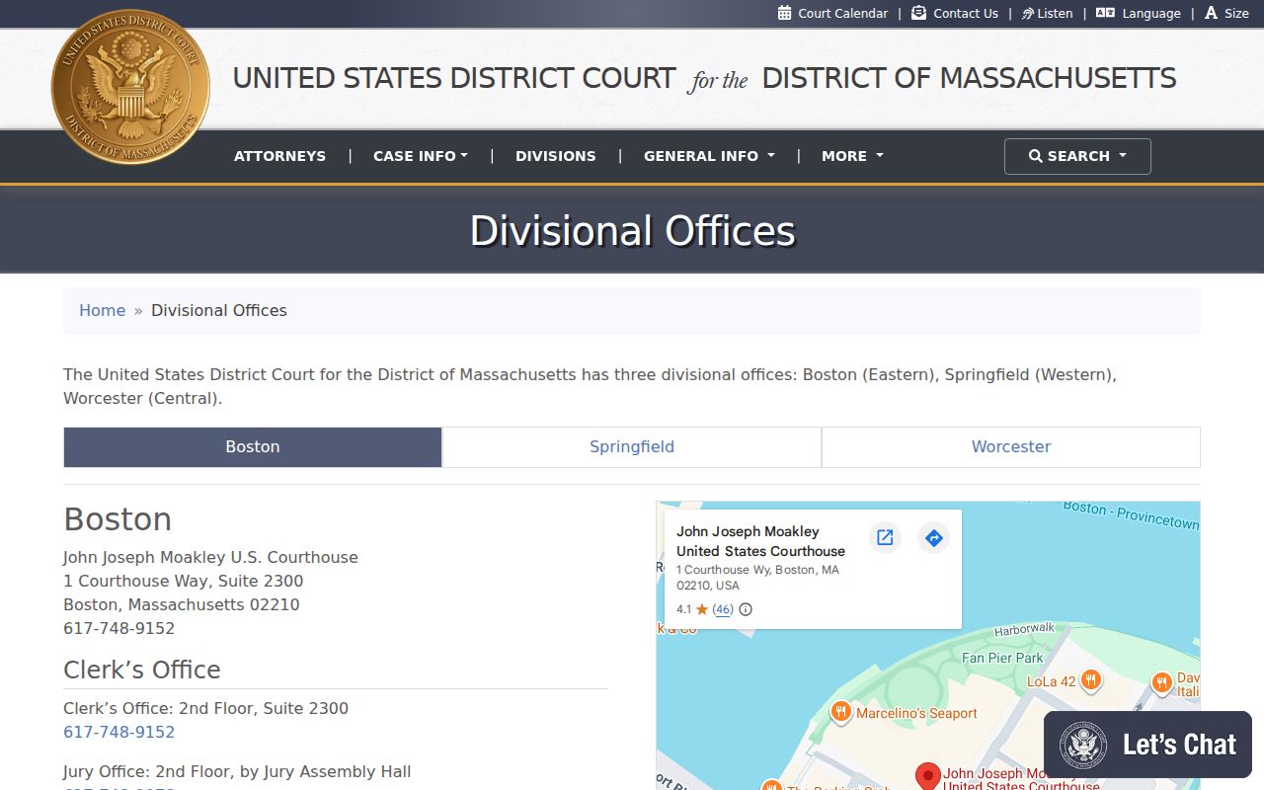
Task: Click the '1 Courthouse Way, Suite 2300' address line
Action: 184,581
